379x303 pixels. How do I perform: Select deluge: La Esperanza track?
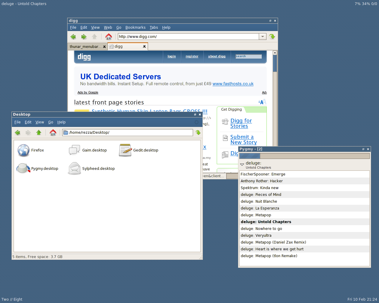click(x=304, y=208)
